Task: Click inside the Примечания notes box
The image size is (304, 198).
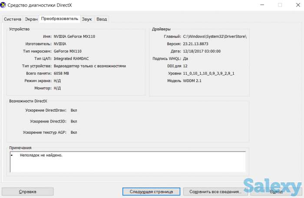Action: pyautogui.click(x=127, y=162)
